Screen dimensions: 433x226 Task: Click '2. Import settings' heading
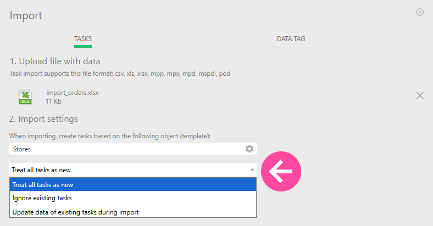pos(43,118)
